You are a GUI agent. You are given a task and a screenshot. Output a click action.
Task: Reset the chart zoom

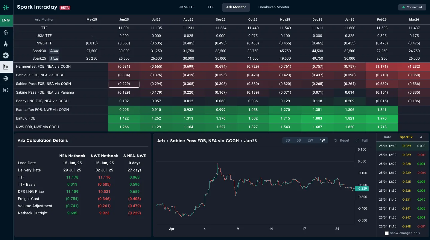tap(342, 140)
